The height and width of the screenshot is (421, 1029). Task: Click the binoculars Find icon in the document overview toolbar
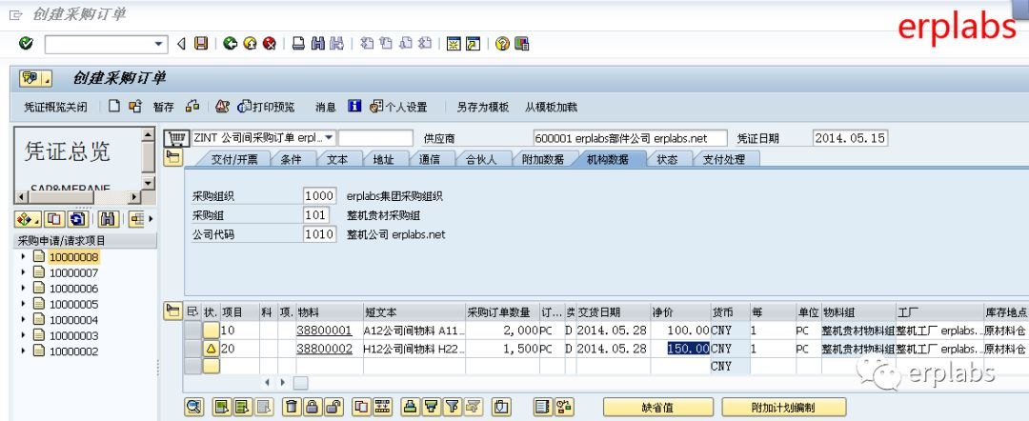point(109,219)
